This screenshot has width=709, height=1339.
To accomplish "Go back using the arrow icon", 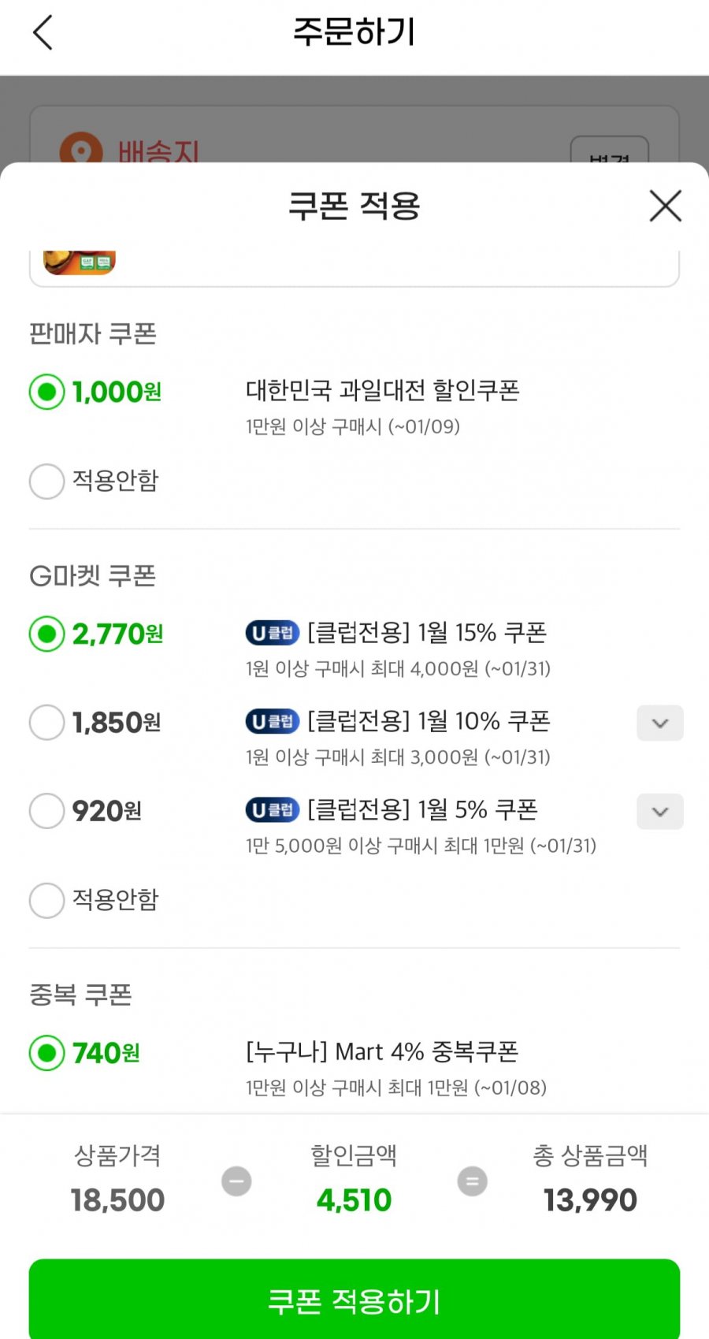I will pos(43,33).
